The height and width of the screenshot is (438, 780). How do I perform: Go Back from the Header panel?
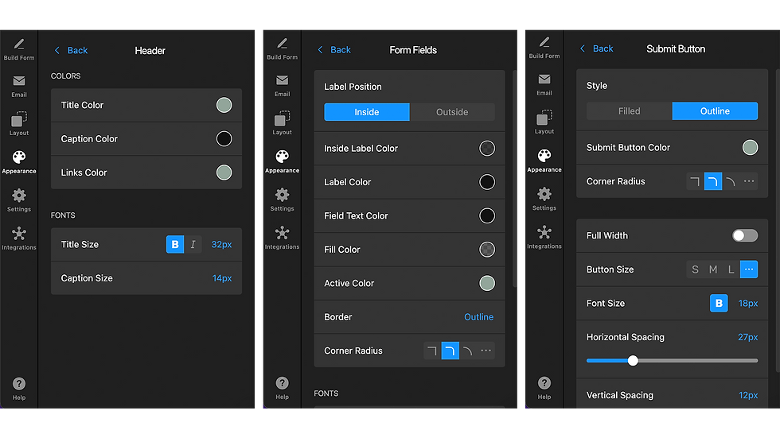(71, 50)
